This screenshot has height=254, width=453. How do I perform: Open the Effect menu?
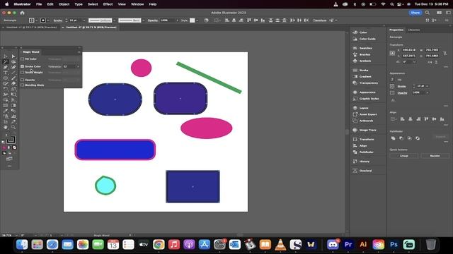[108, 4]
